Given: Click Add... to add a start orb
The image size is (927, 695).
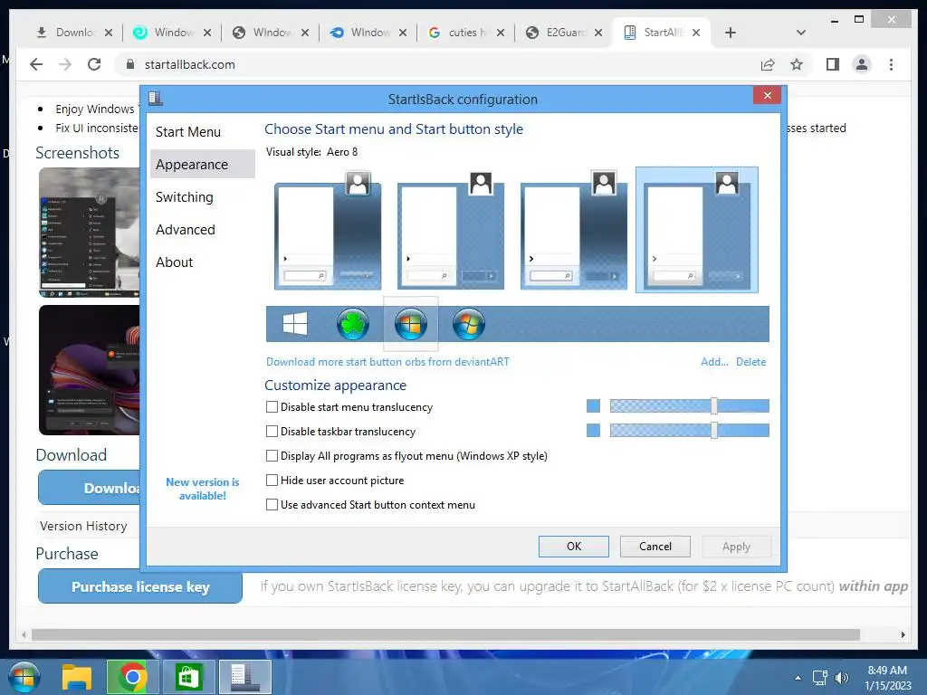Looking at the screenshot, I should coord(714,362).
